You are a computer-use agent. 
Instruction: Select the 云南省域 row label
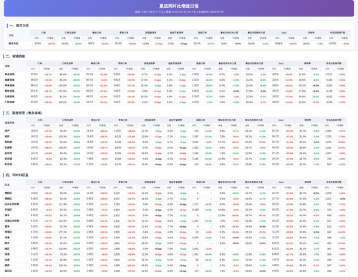coord(9,97)
